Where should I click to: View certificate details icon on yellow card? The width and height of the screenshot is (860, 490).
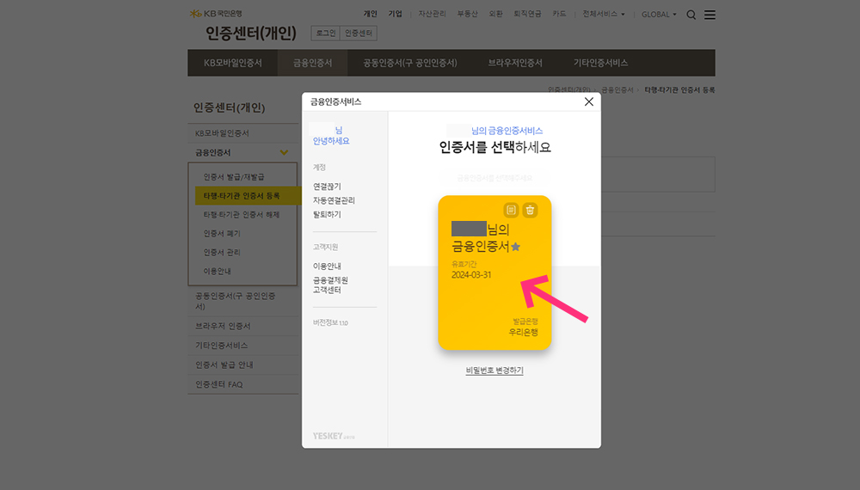511,210
